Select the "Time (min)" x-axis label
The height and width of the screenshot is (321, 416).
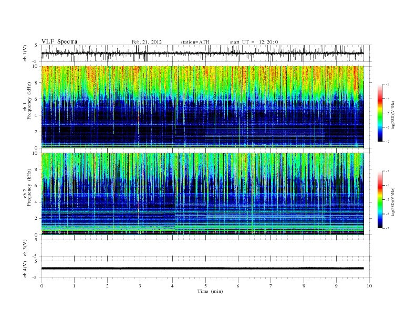pyautogui.click(x=210, y=291)
